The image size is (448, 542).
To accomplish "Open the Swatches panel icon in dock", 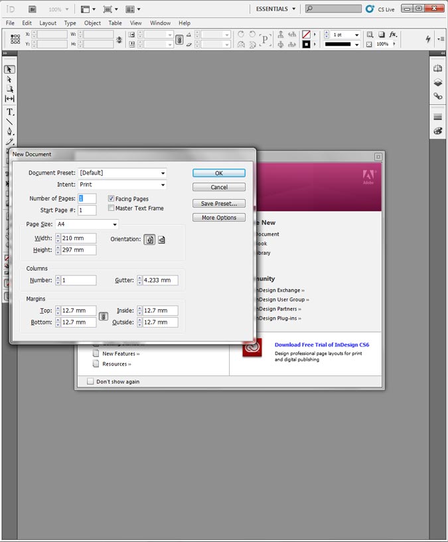I will pyautogui.click(x=437, y=131).
